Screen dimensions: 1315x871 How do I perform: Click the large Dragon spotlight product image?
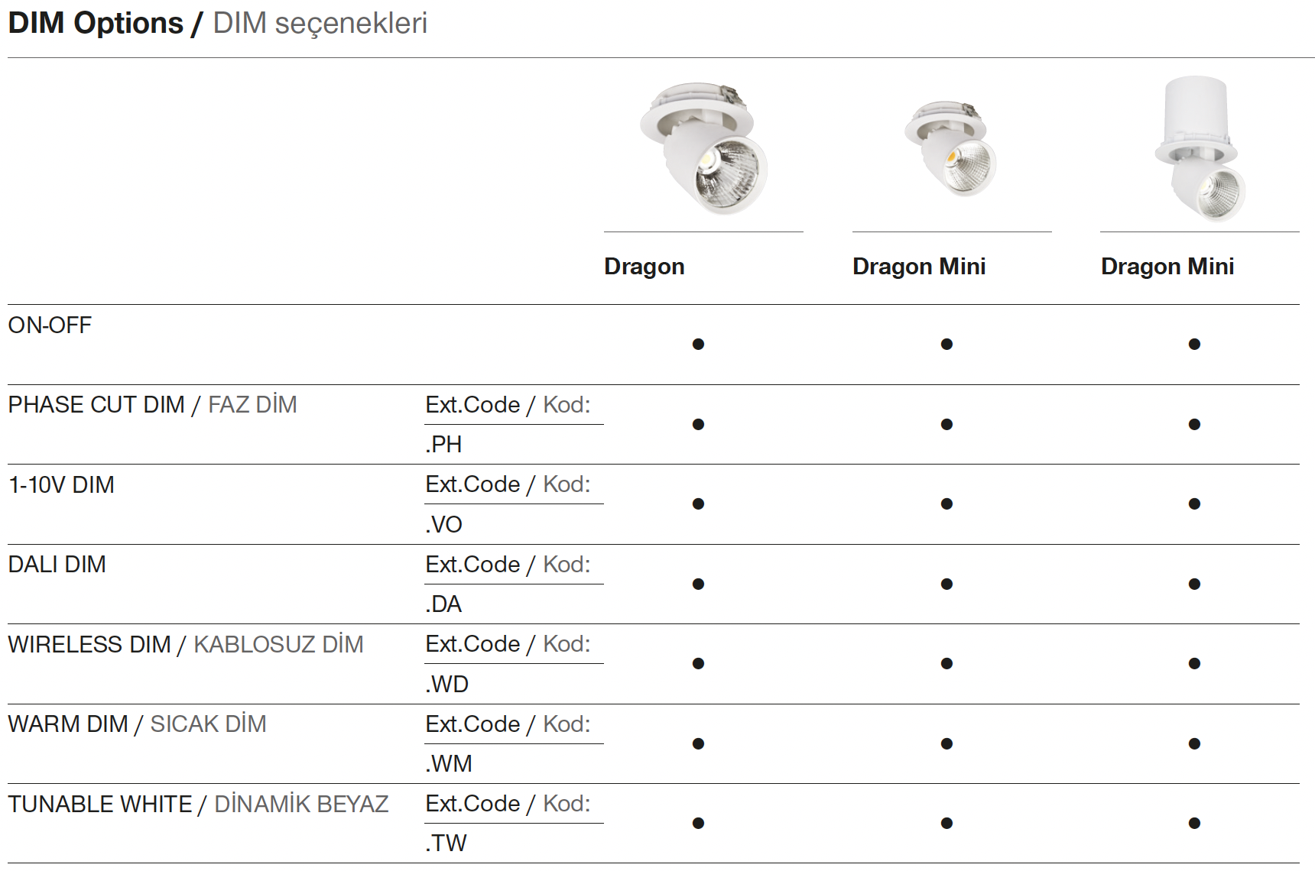point(703,148)
